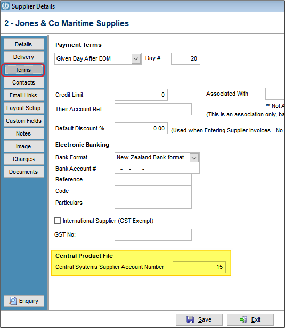The image size is (285, 328).
Task: Go to the Contacts tab
Action: coord(24,82)
